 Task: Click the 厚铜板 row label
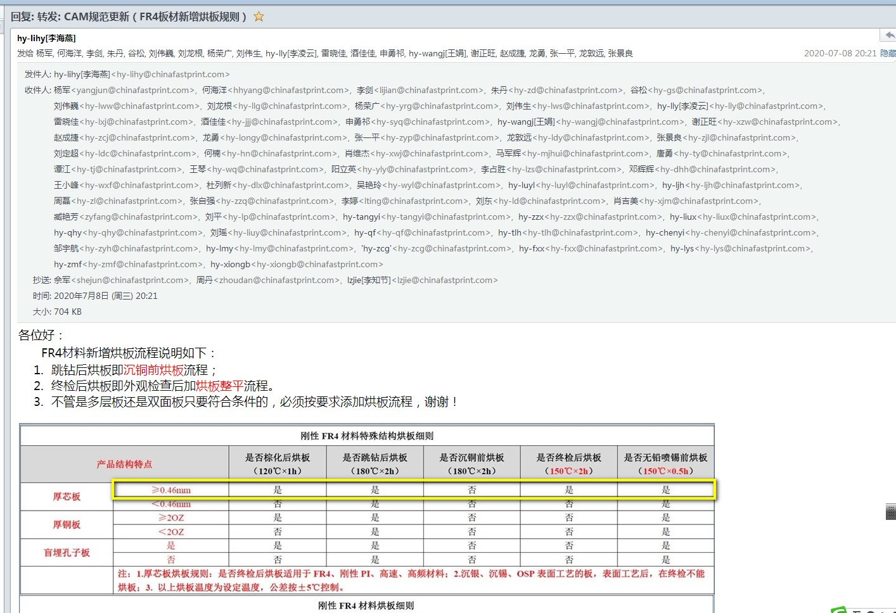pos(67,525)
